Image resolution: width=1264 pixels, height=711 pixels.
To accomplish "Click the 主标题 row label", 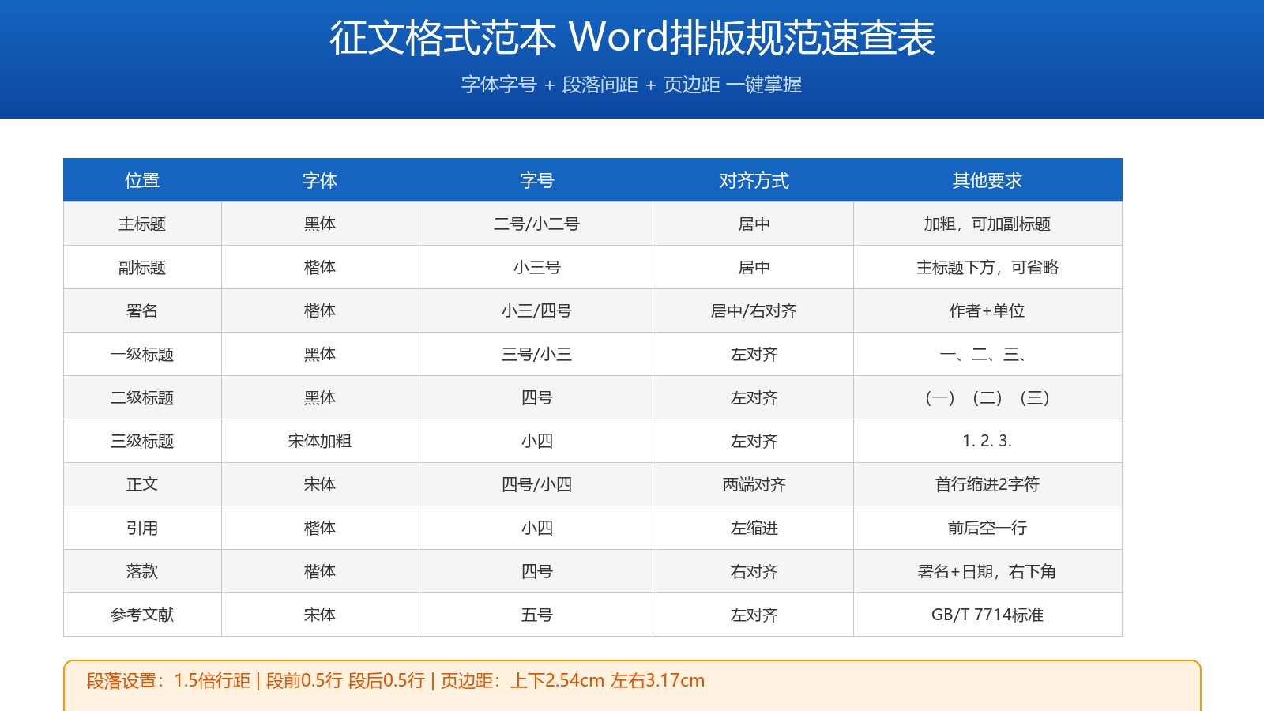I will coord(142,224).
